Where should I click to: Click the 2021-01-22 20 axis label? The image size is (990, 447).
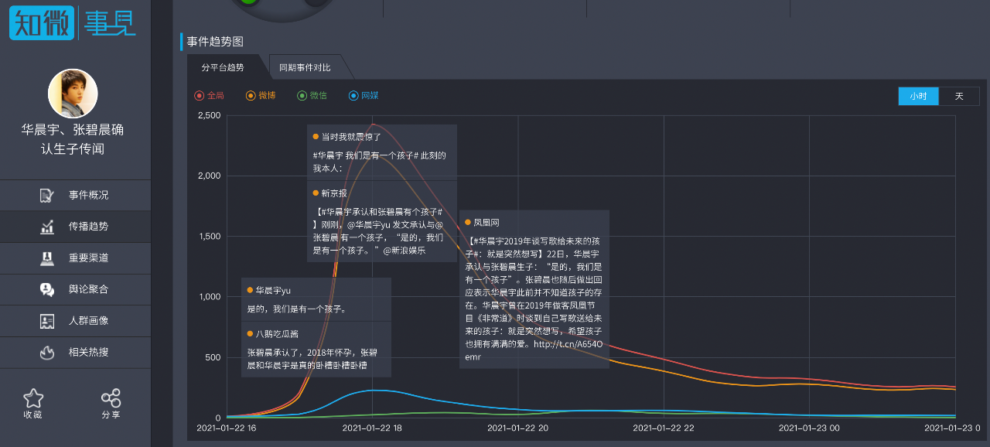pyautogui.click(x=518, y=427)
